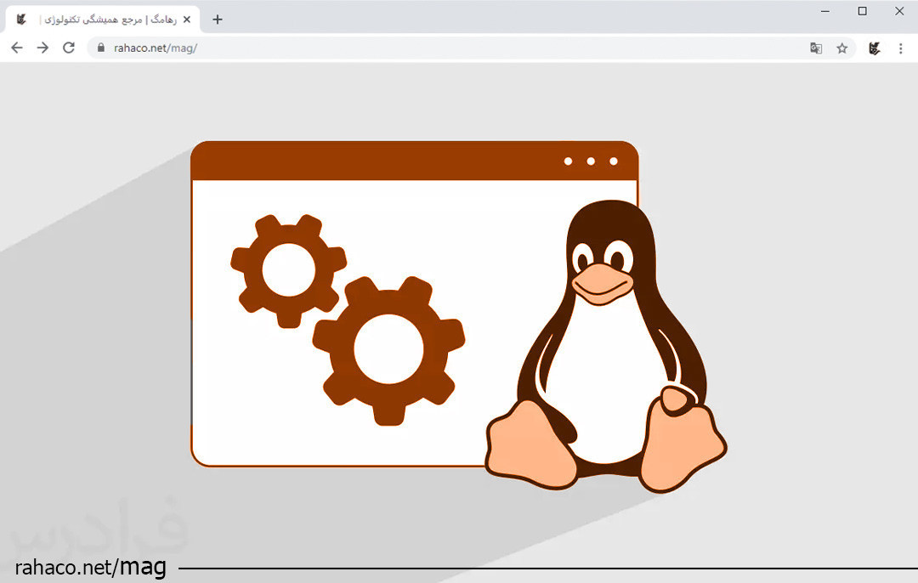The image size is (918, 583).
Task: Open Chrome's three-dot menu
Action: pyautogui.click(x=901, y=48)
